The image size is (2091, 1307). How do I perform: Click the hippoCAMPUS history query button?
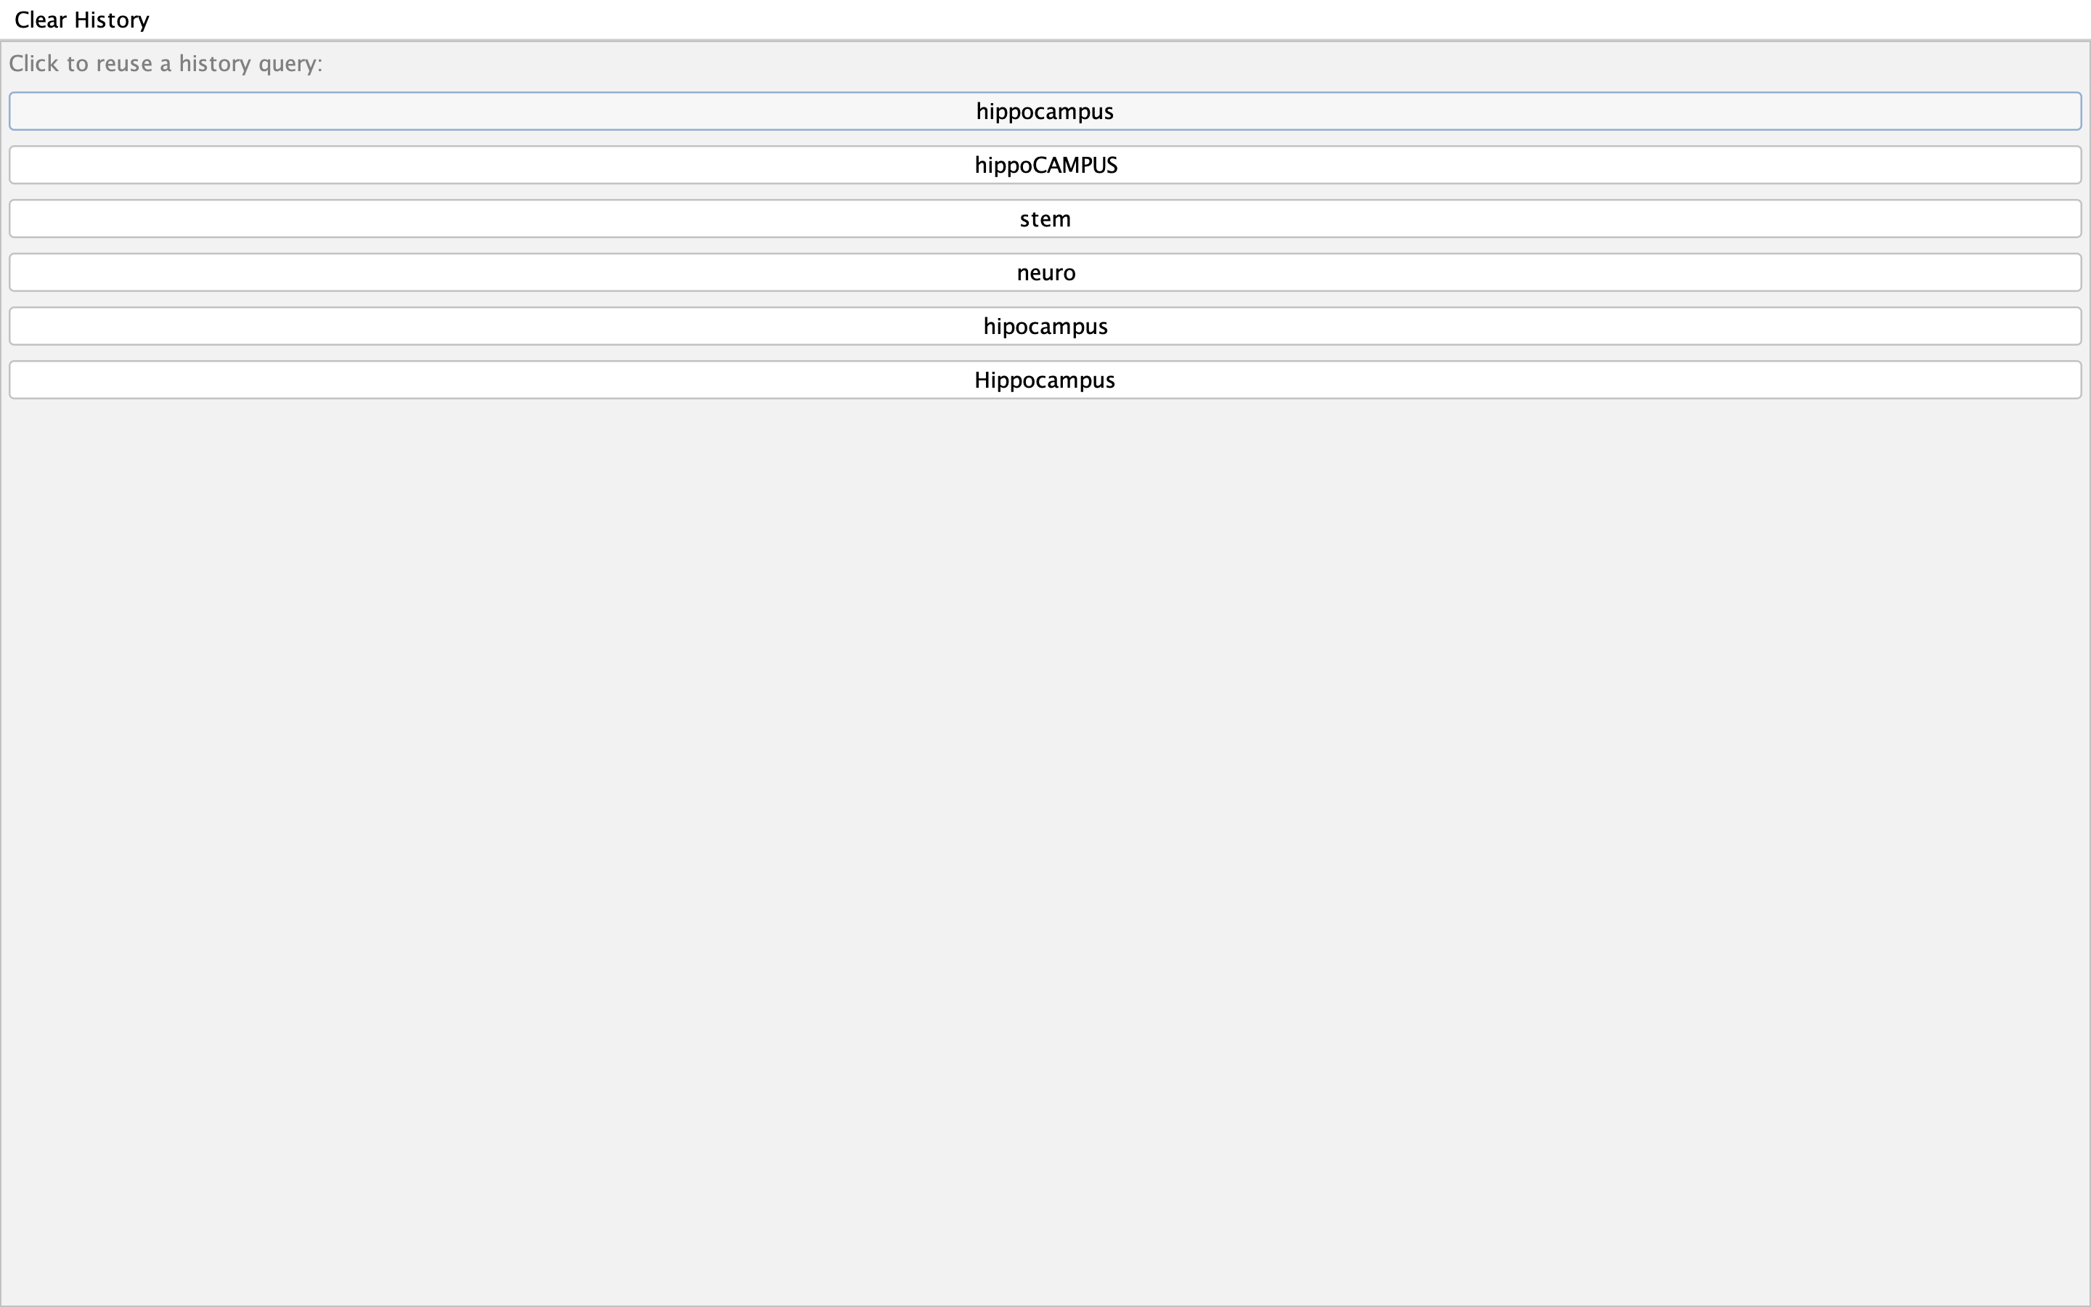click(x=1045, y=165)
